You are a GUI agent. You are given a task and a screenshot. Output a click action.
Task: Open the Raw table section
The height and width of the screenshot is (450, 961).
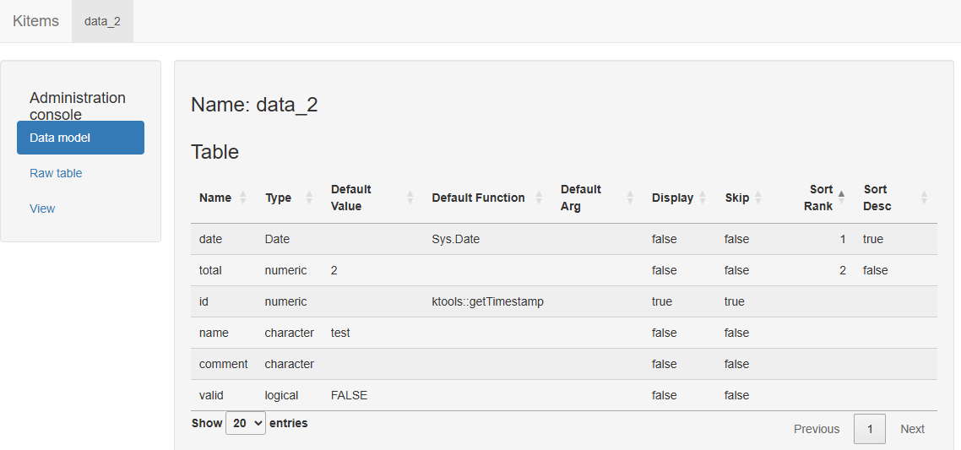[x=56, y=173]
